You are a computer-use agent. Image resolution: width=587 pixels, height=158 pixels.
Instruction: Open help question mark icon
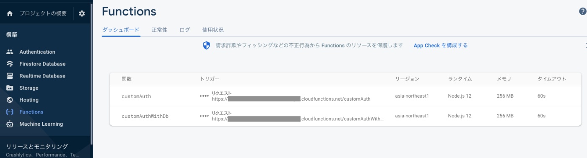(x=583, y=12)
